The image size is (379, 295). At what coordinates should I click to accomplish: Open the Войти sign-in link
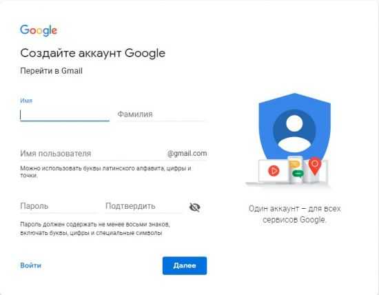point(31,265)
